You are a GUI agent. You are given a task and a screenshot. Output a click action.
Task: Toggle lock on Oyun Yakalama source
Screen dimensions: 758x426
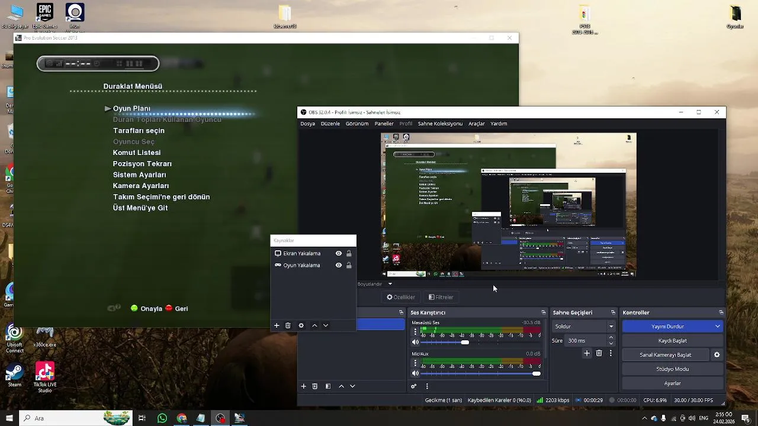click(x=349, y=265)
